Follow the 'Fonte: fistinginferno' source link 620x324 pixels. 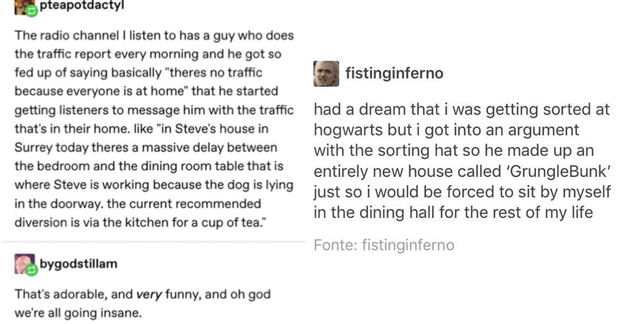[384, 245]
